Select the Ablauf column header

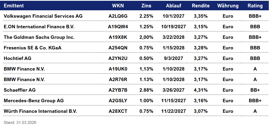[174, 6]
